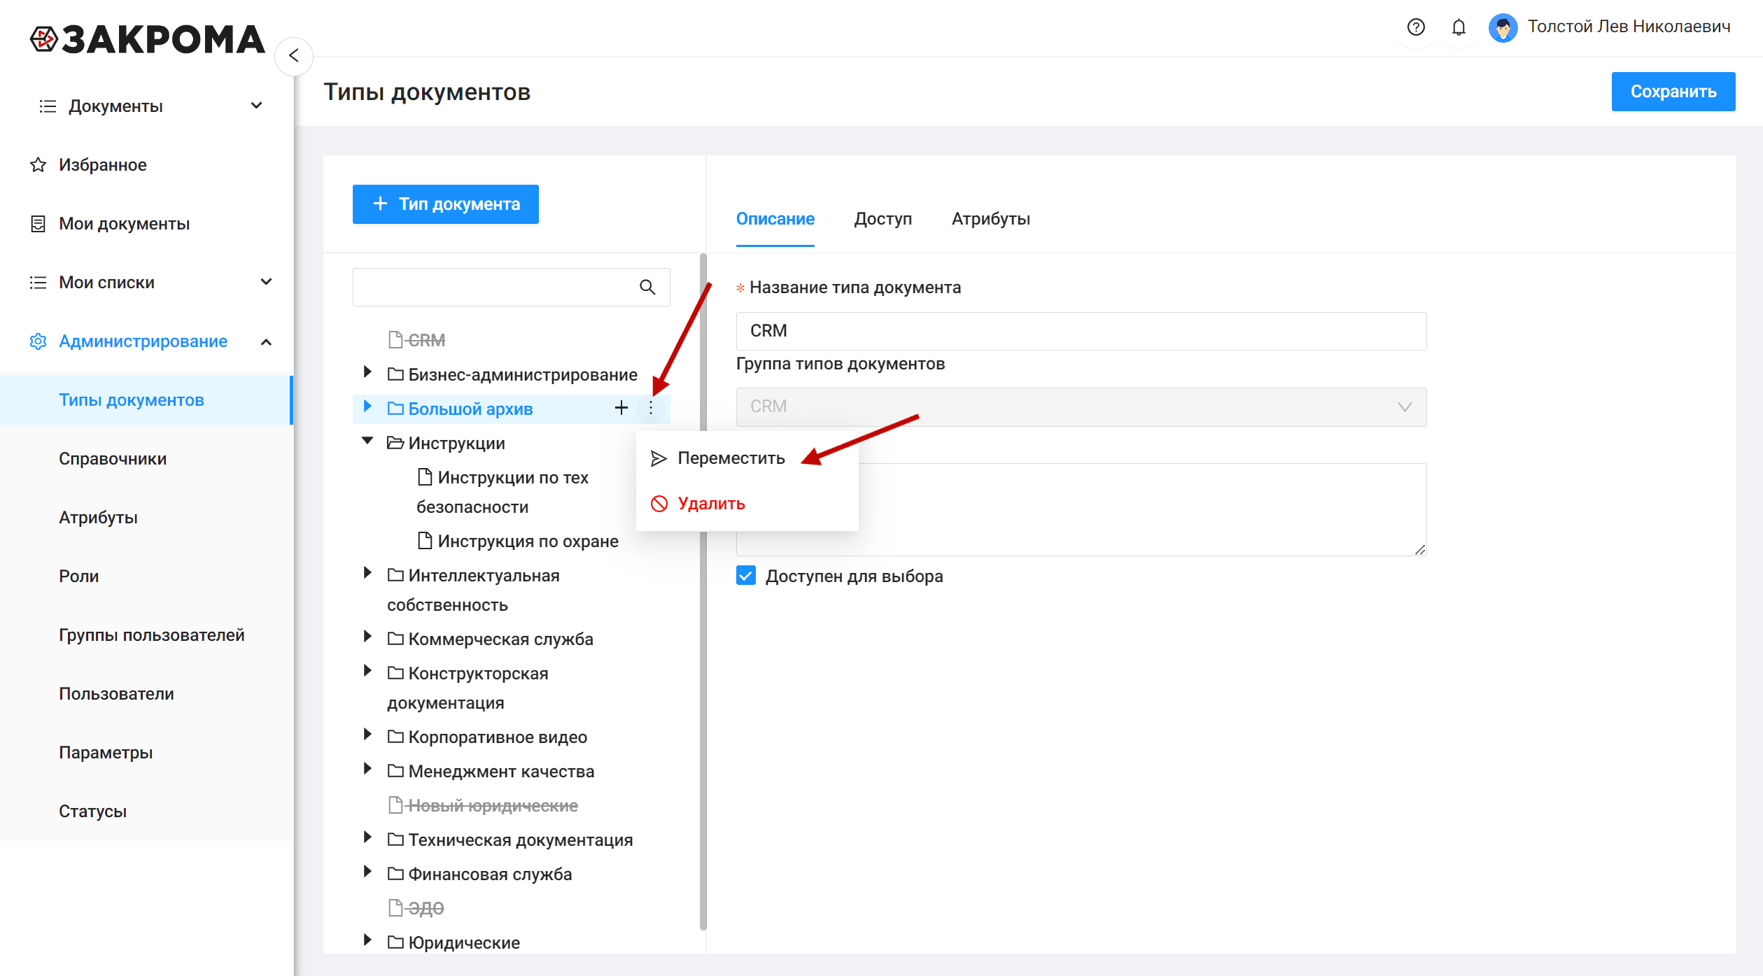The image size is (1763, 976).
Task: Click the Сохранить button
Action: pos(1673,92)
